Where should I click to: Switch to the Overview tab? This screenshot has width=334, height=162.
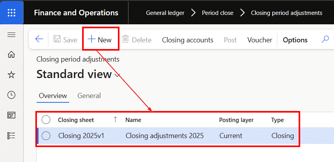coord(53,96)
